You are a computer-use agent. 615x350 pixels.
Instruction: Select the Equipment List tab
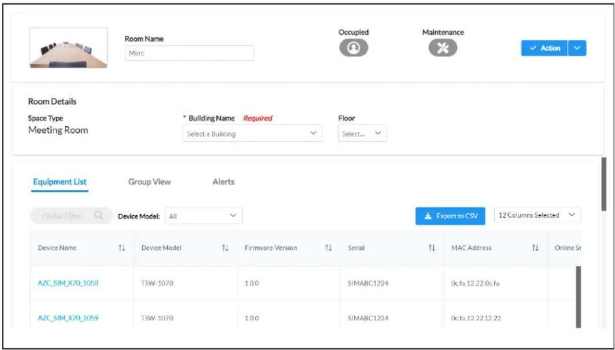60,182
